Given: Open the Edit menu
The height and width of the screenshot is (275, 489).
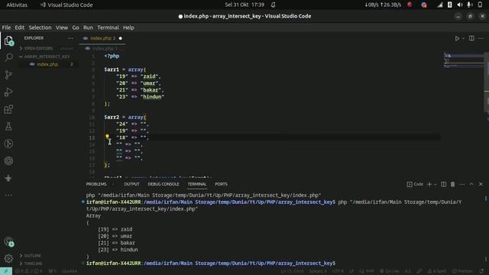Looking at the screenshot, I should pos(19,27).
